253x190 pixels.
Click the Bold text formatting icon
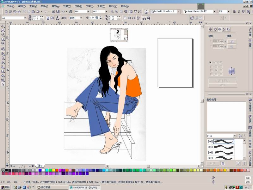[234, 12]
